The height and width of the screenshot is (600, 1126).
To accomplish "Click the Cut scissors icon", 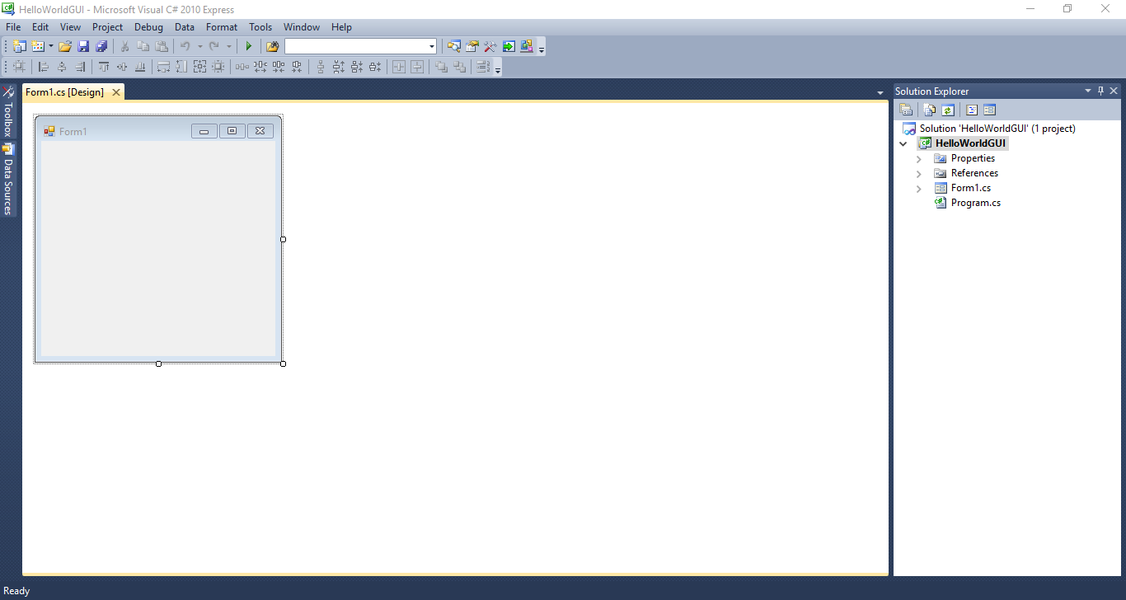I will point(124,46).
